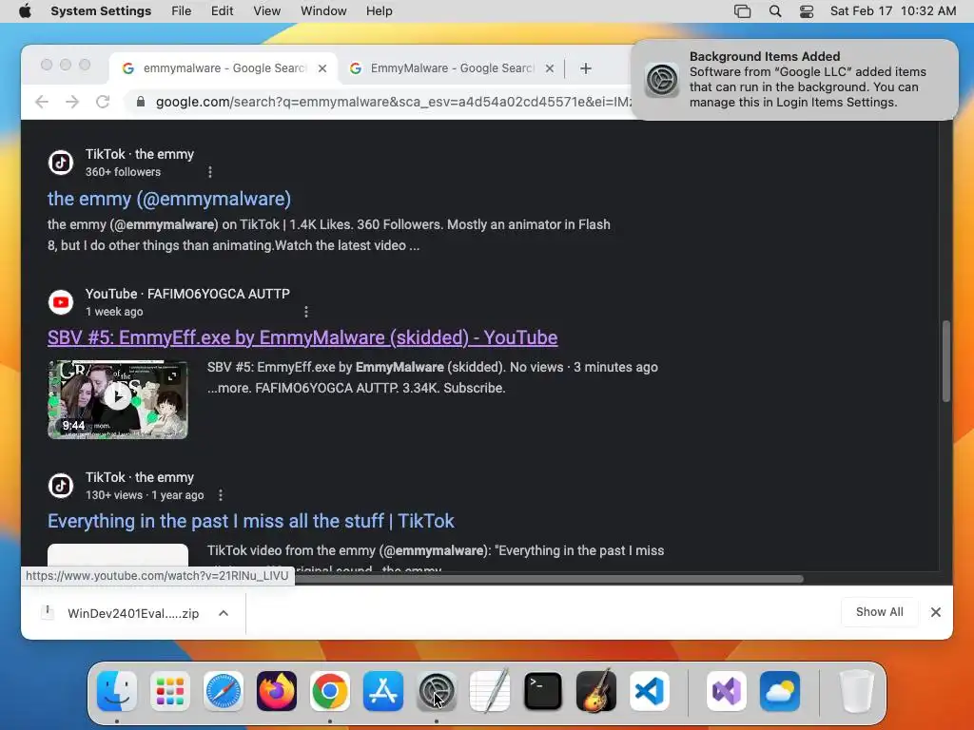Open the View menu
The width and height of the screenshot is (974, 730).
[266, 11]
